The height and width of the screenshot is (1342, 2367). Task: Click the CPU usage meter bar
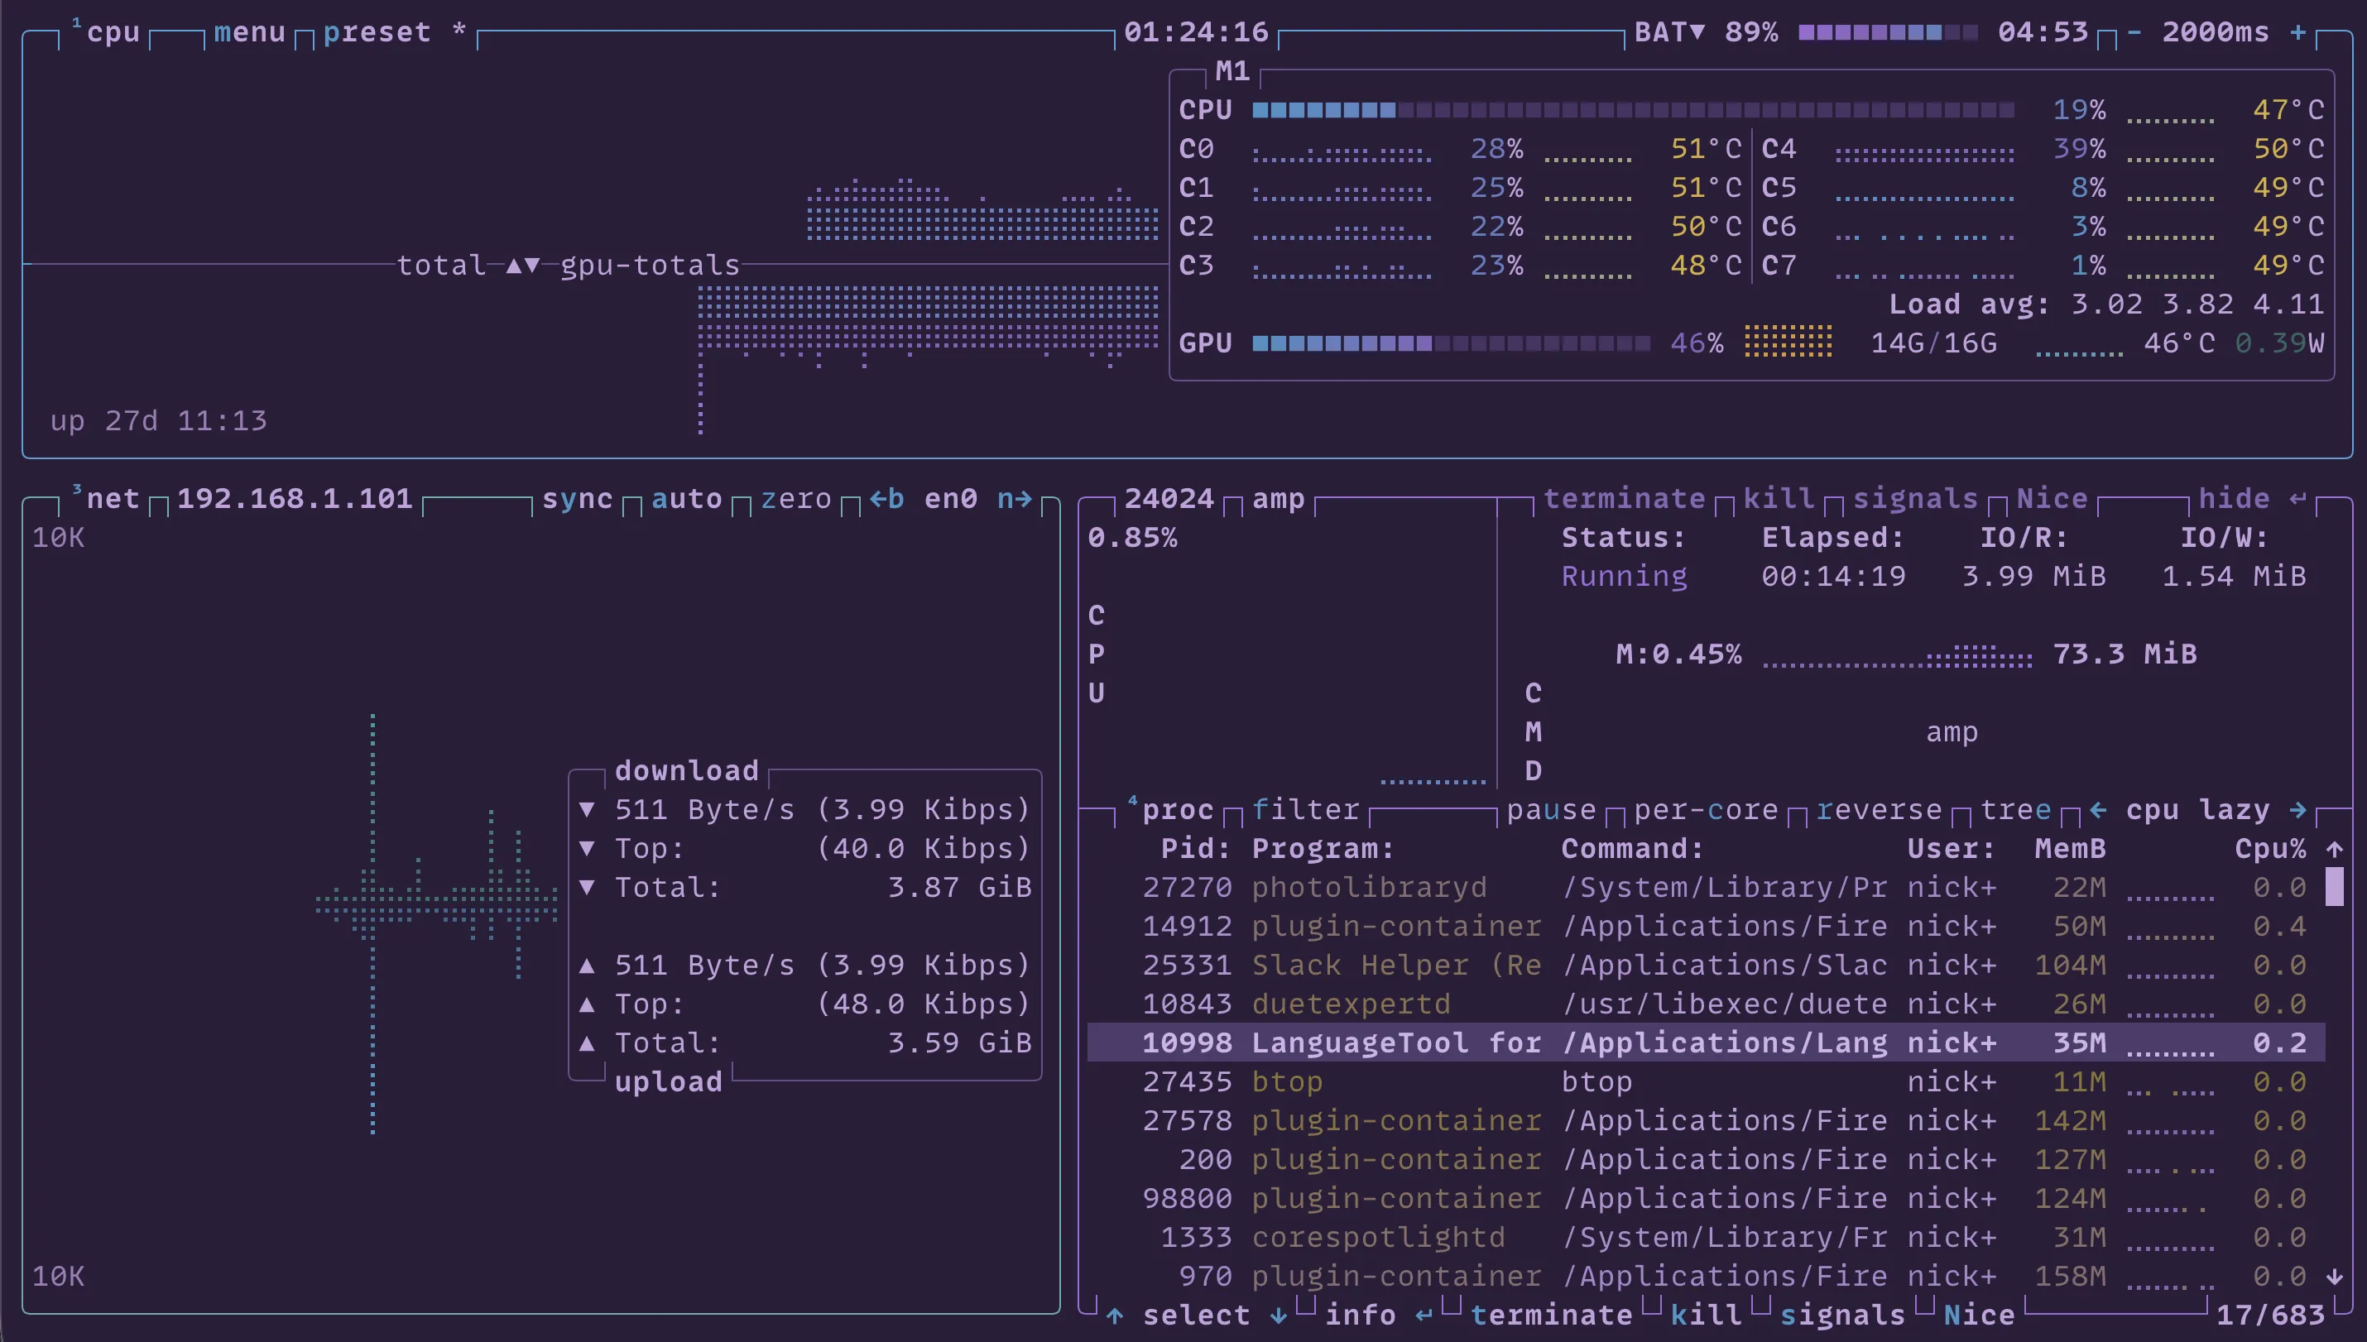click(x=1633, y=111)
